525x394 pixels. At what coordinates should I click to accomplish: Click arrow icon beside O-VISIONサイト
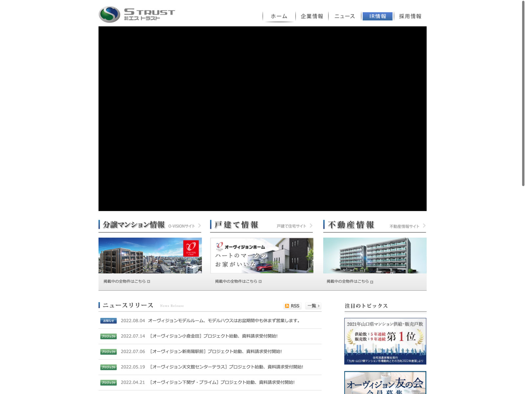199,226
